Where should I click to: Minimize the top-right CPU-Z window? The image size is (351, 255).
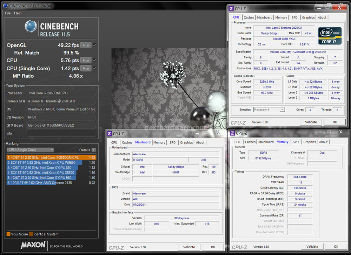pos(319,8)
